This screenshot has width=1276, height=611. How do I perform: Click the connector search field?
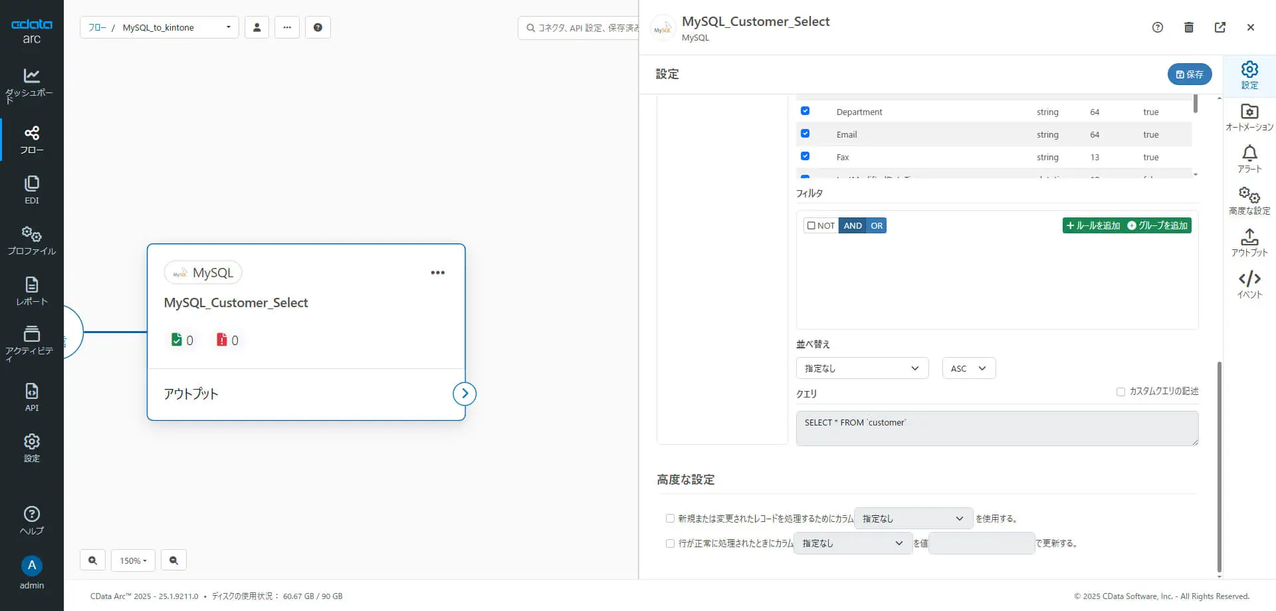(x=579, y=28)
